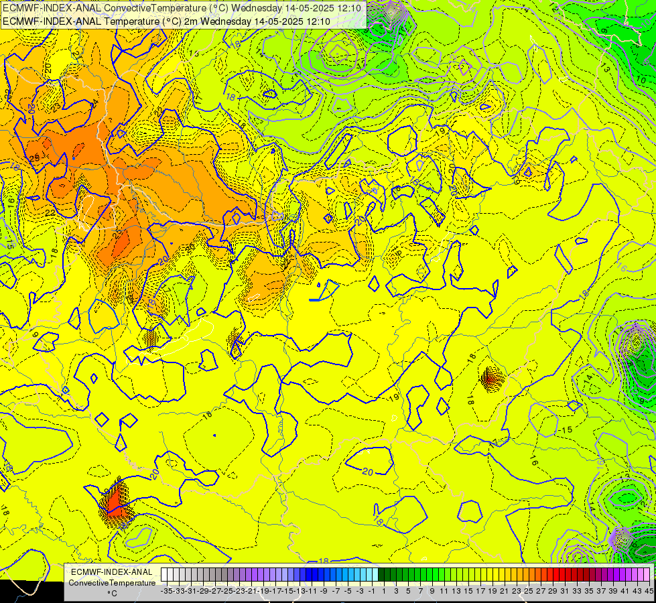Click the ECMWF-INDEX-ANAL label in the legend

click(111, 572)
